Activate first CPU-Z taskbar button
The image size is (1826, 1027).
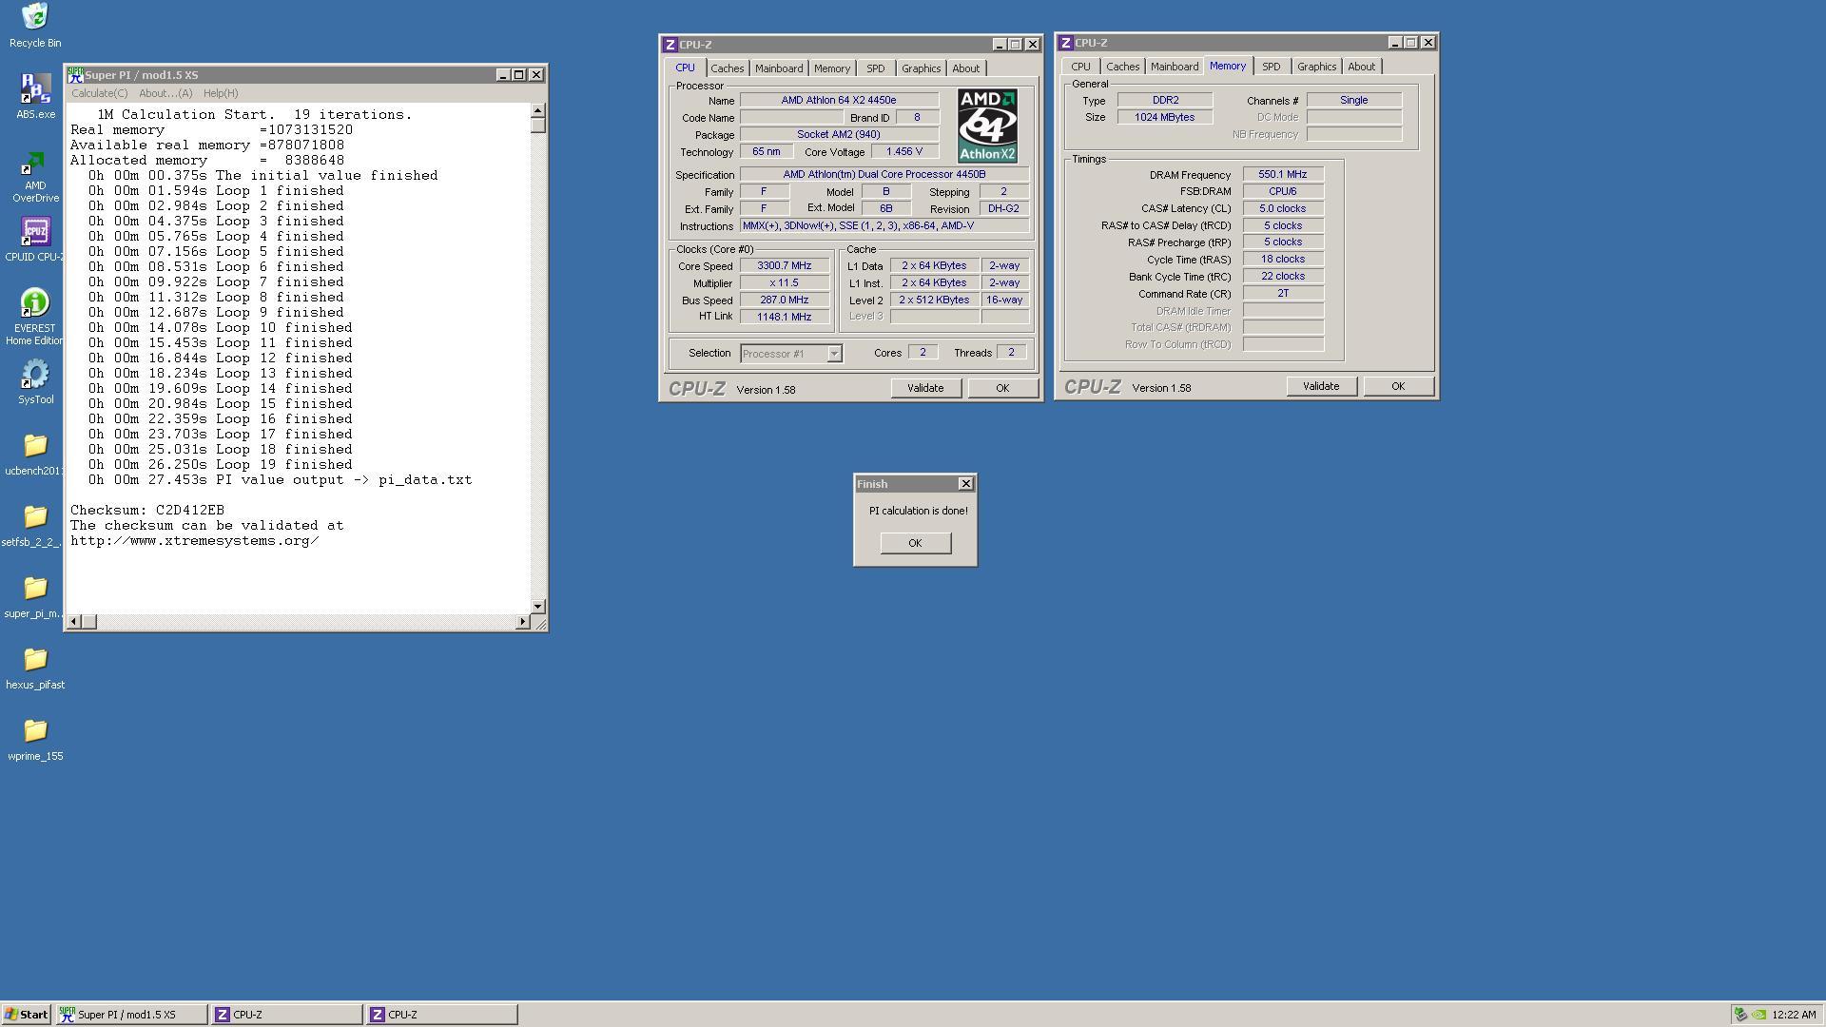pyautogui.click(x=286, y=1015)
